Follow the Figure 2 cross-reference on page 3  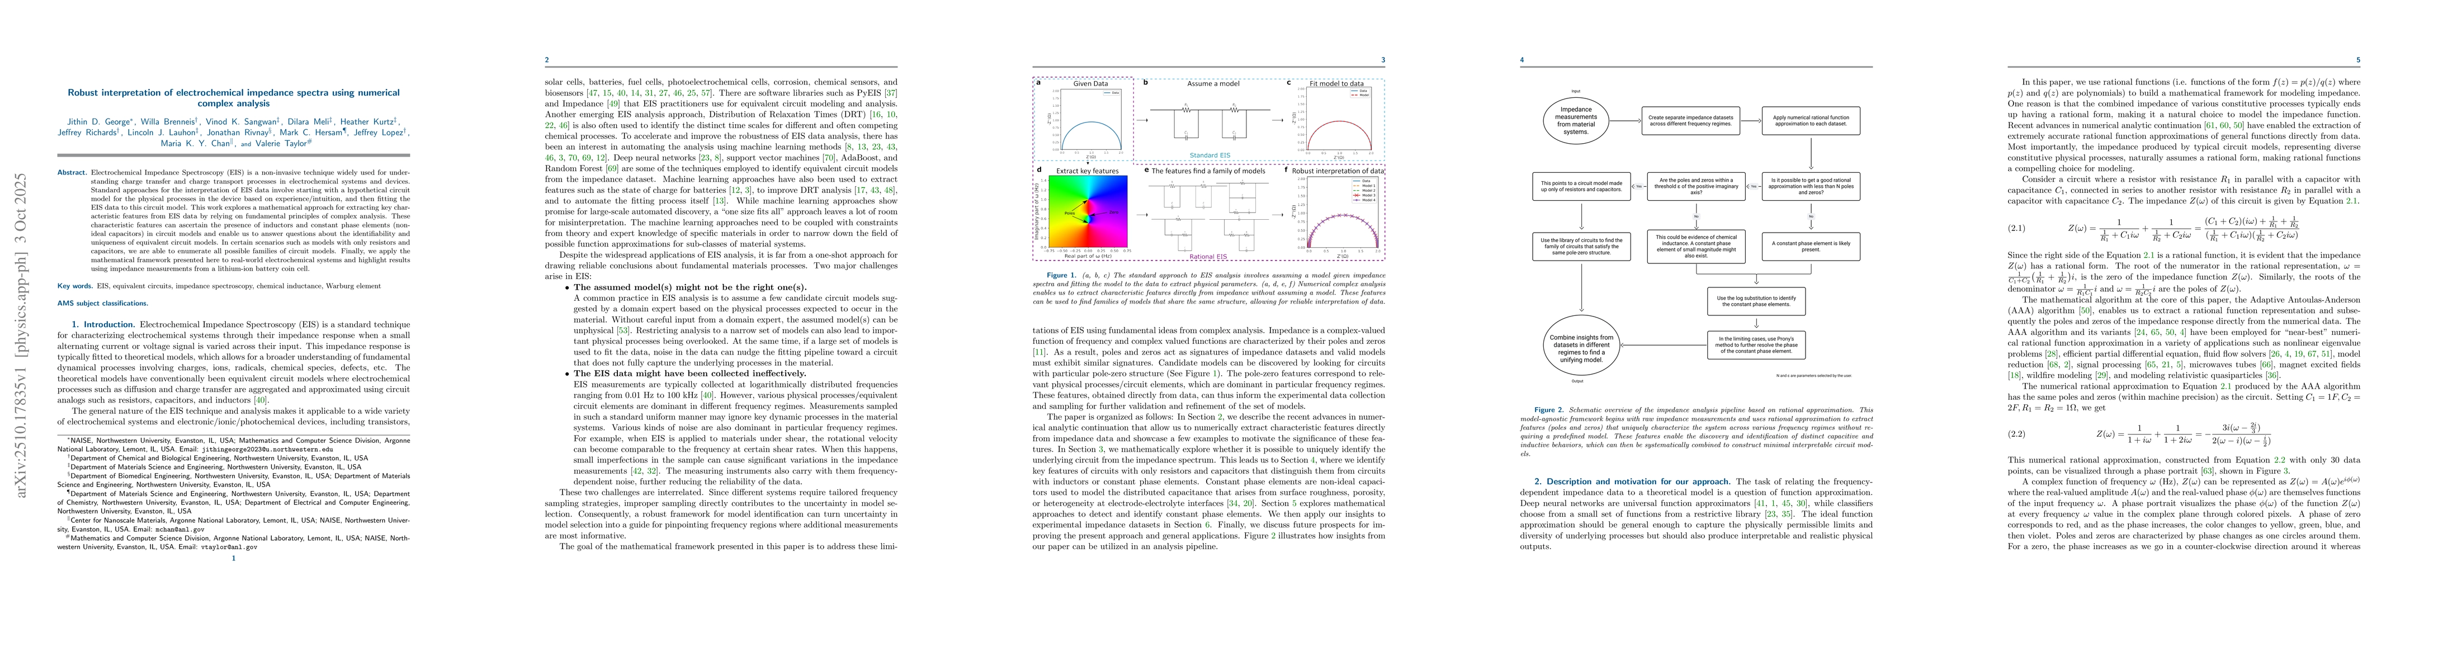1274,536
